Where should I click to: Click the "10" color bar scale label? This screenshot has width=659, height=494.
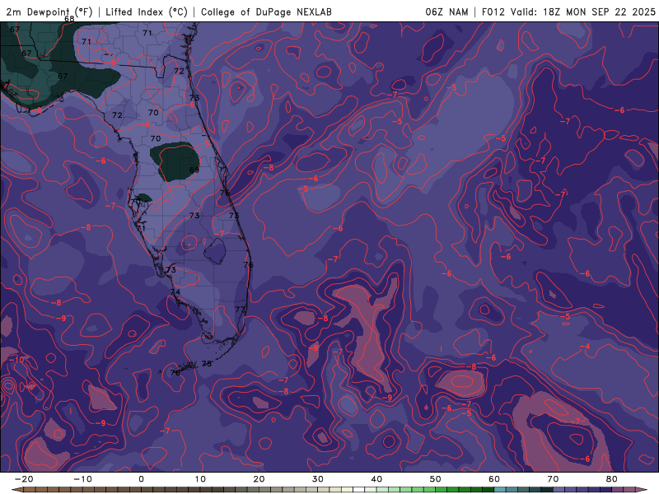coord(200,479)
